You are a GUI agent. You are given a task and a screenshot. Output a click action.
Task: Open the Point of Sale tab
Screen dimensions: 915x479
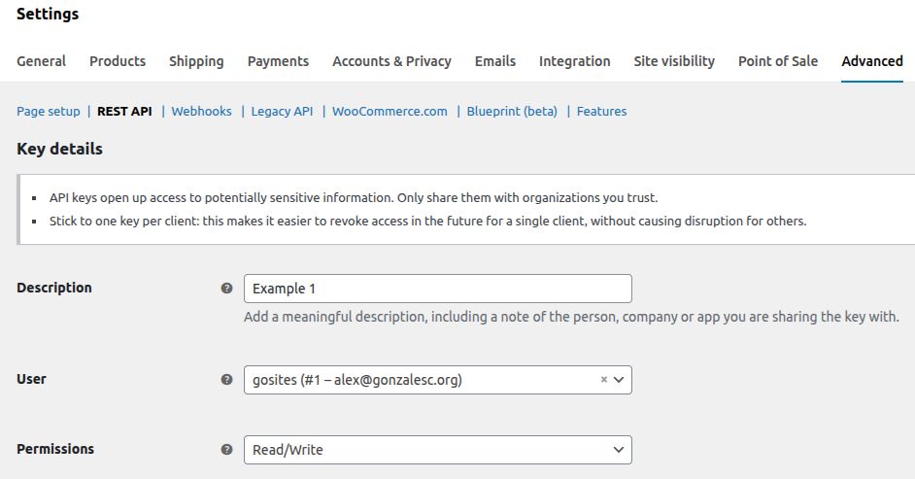(x=777, y=61)
